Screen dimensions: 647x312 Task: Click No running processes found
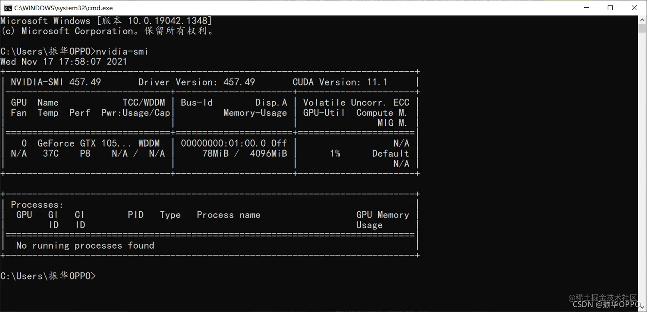tap(85, 246)
